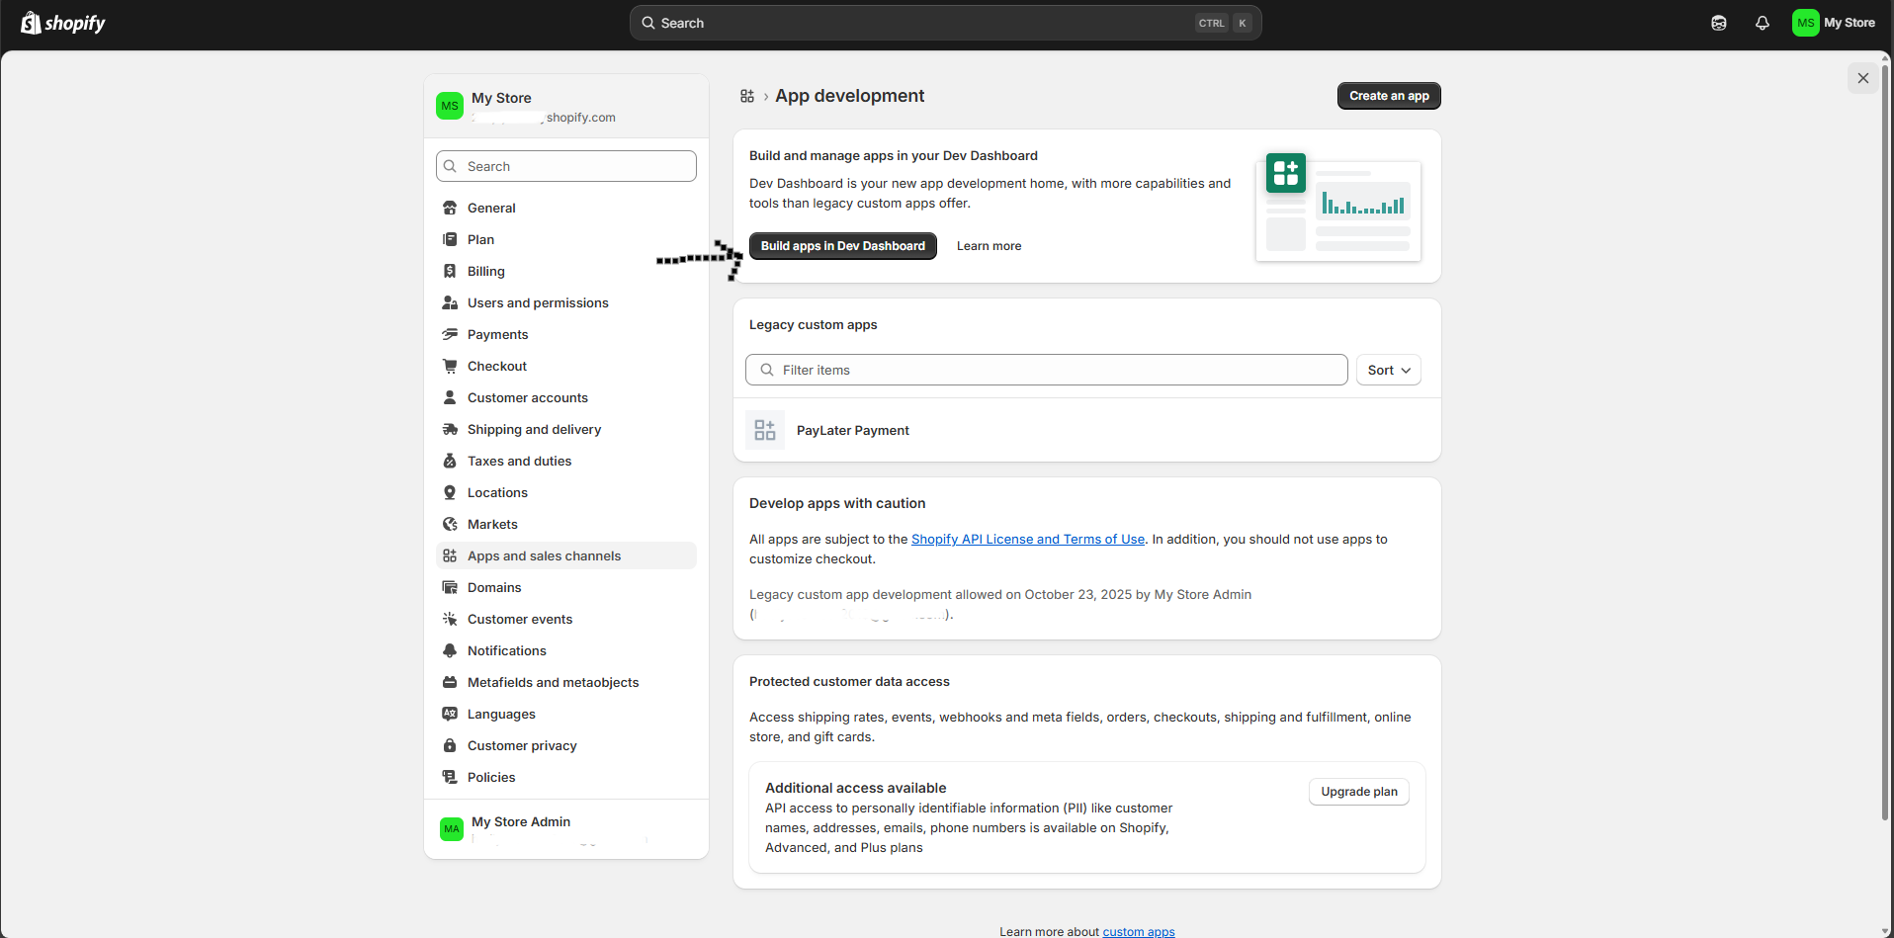The height and width of the screenshot is (938, 1894).
Task: Click the Shopify logo in header
Action: pyautogui.click(x=63, y=23)
